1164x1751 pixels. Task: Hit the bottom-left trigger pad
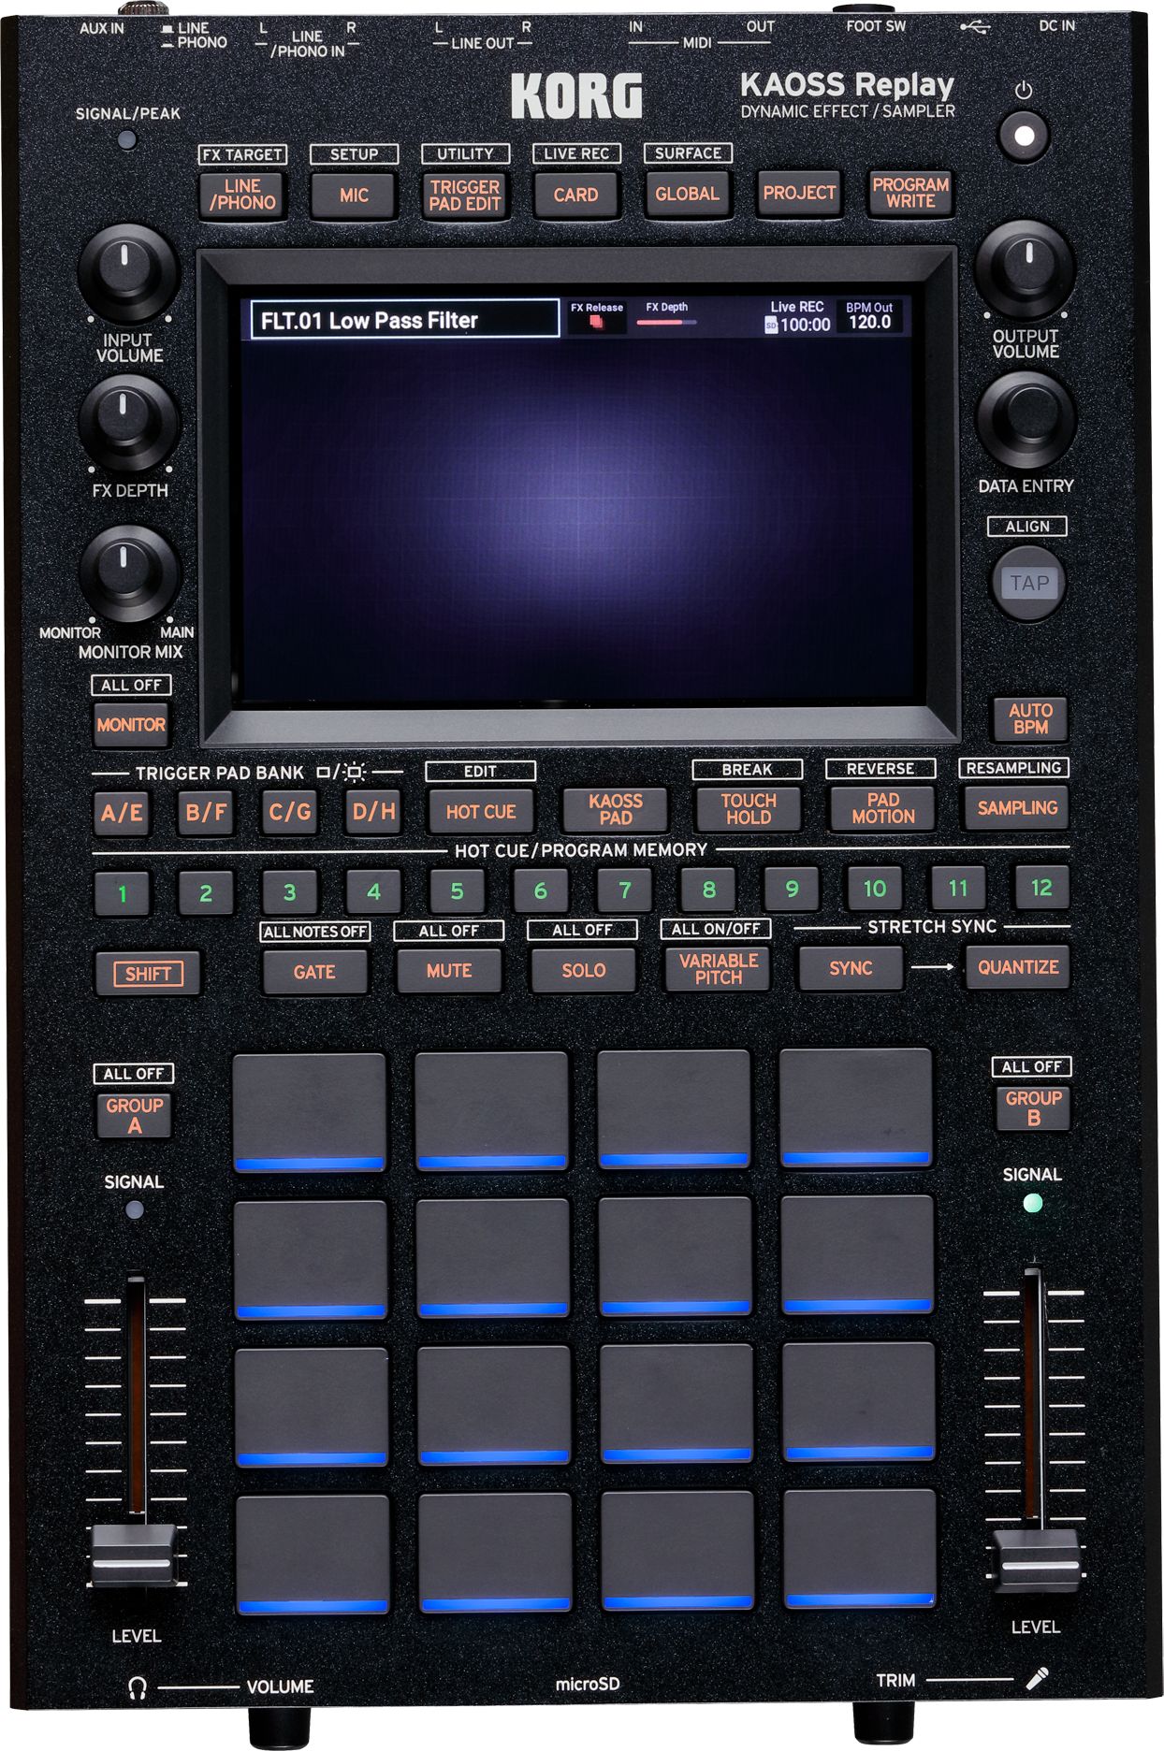pos(313,1555)
